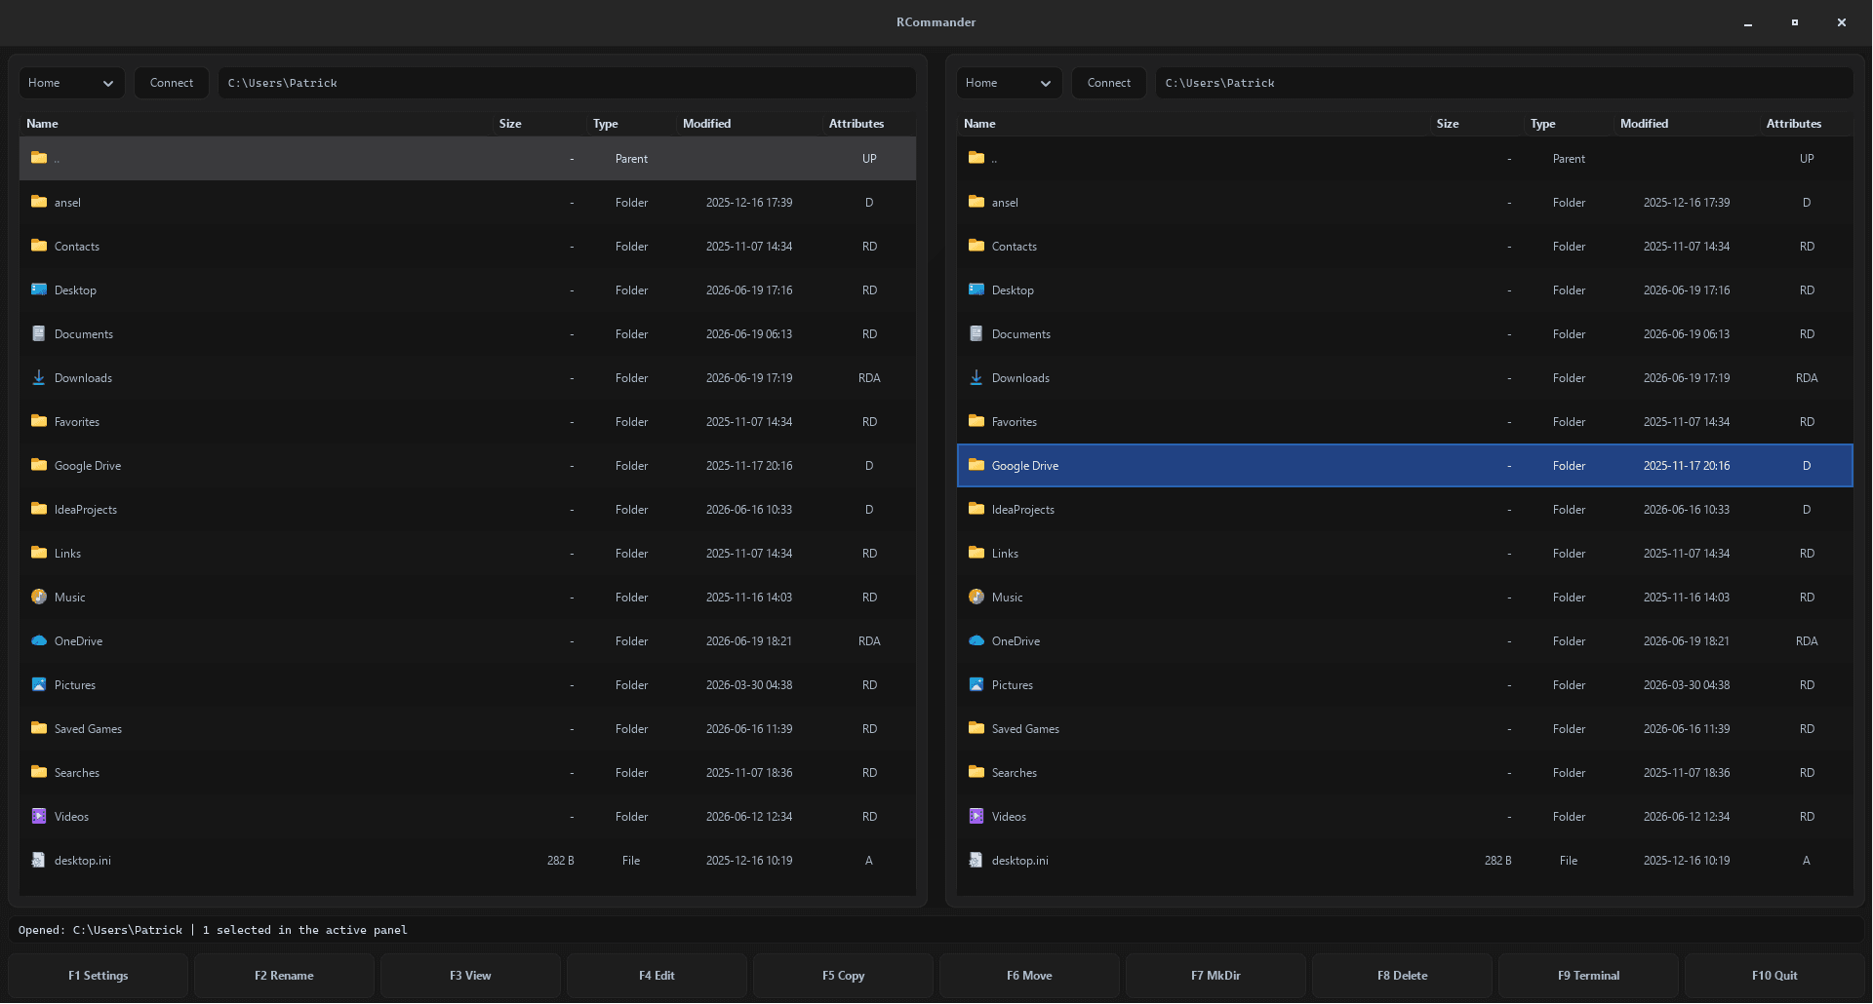Click F3 View button
This screenshot has width=1873, height=1004.
471,976
